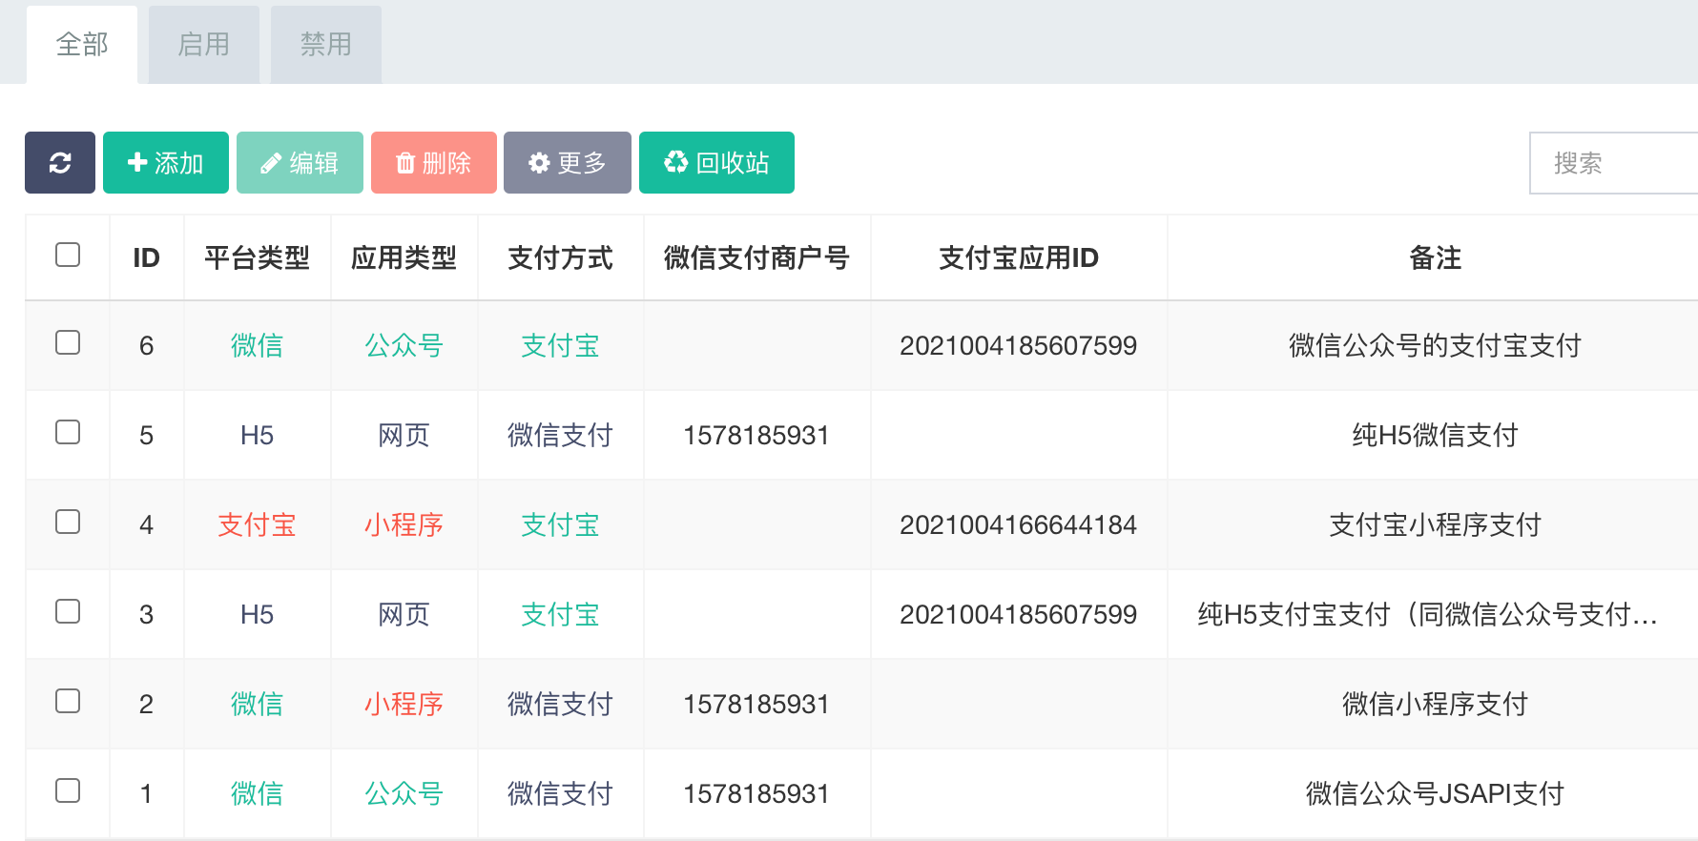The width and height of the screenshot is (1698, 841).
Task: Toggle the select-all header checkbox
Action: (x=68, y=255)
